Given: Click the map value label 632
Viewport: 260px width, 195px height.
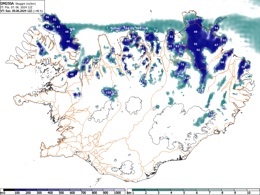Looking at the screenshot, I should (x=136, y=66).
